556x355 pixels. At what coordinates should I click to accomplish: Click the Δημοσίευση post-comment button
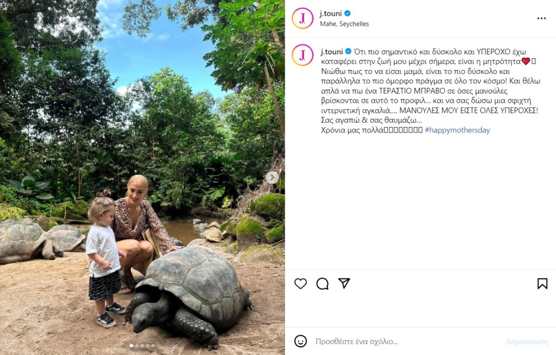click(x=526, y=341)
